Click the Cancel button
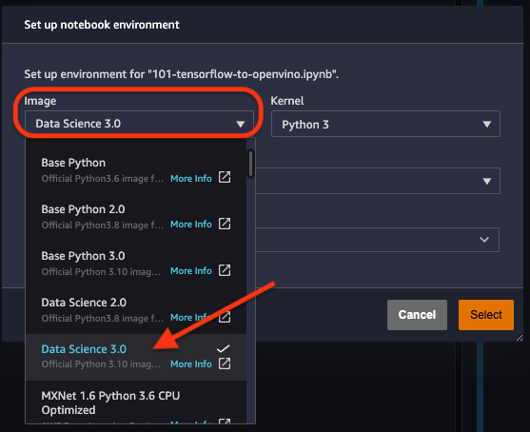This screenshot has height=432, width=530. tap(417, 315)
